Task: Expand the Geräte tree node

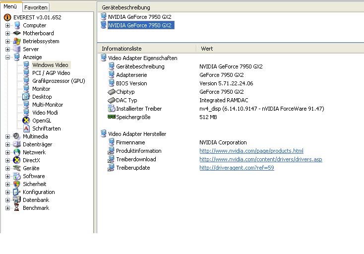Action: click(x=7, y=168)
